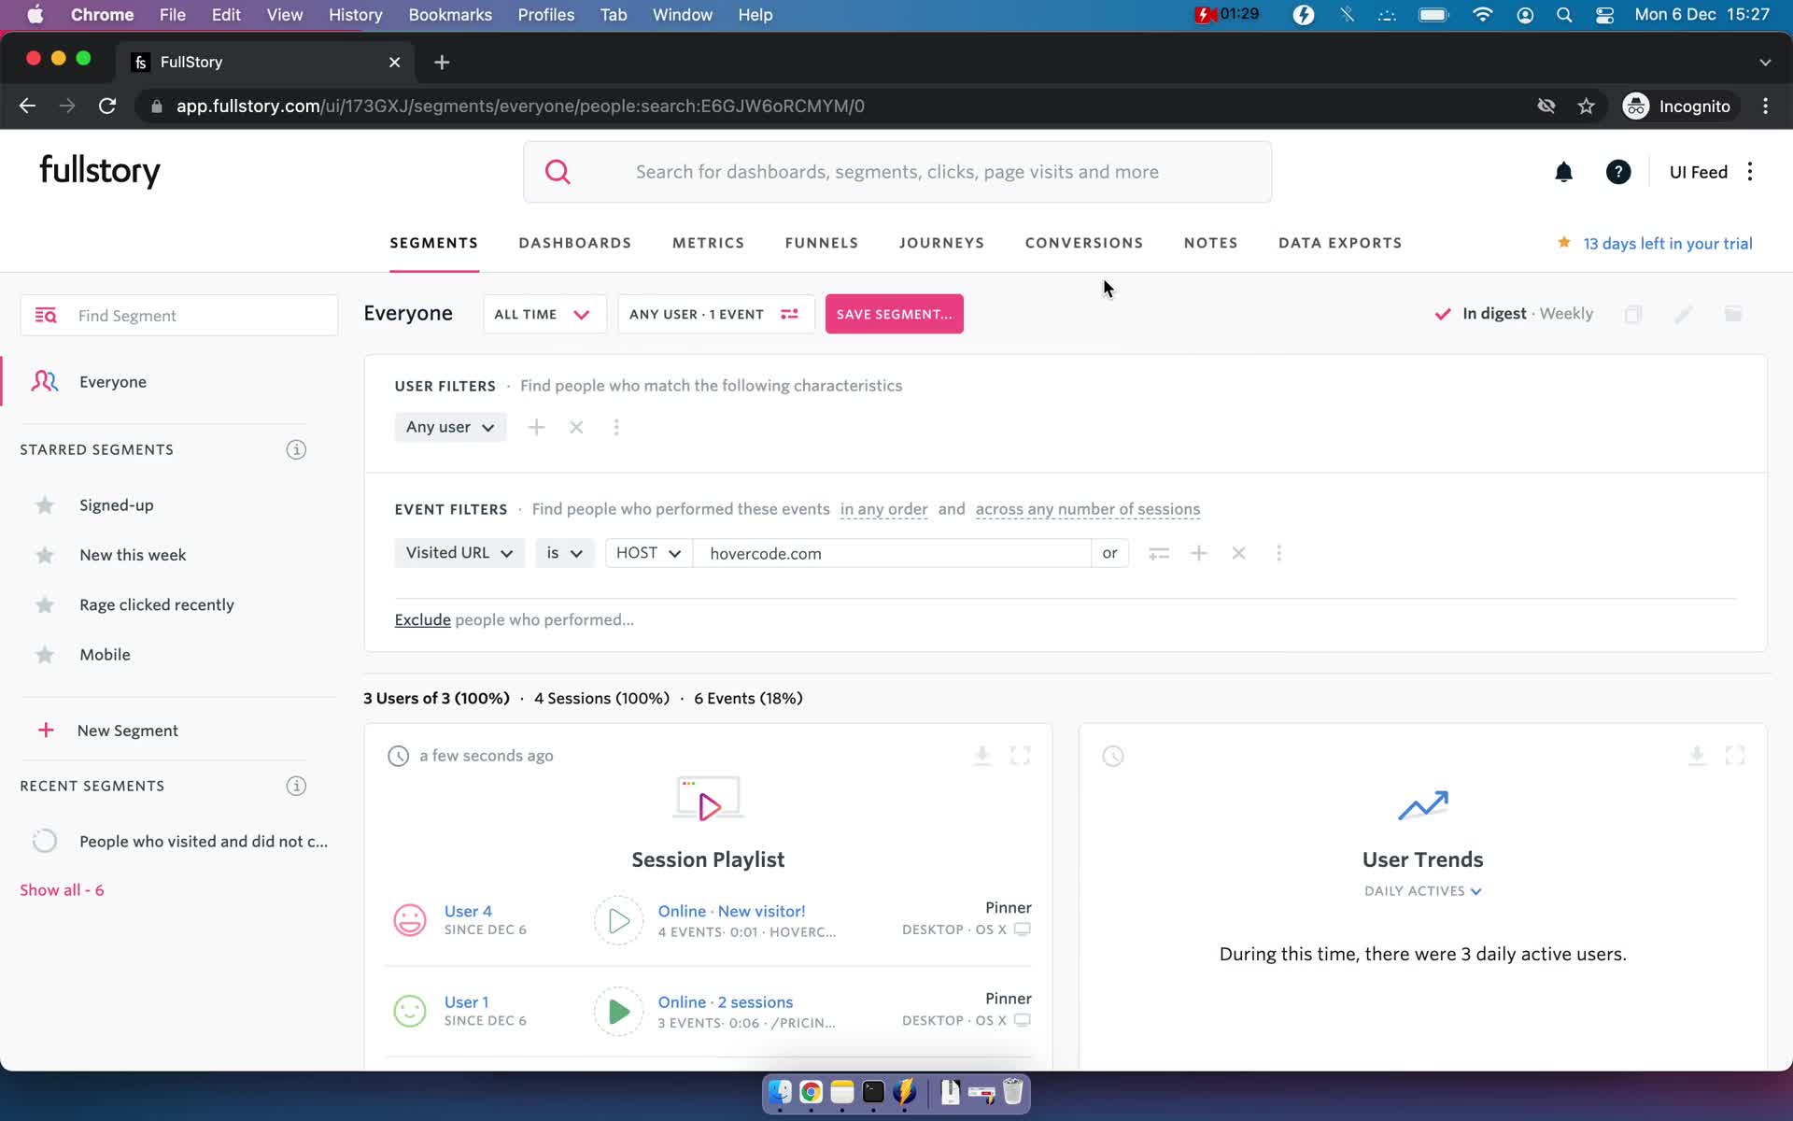Screen dimensions: 1793x1121
Task: Select the FUNNELS tab
Action: point(823,243)
